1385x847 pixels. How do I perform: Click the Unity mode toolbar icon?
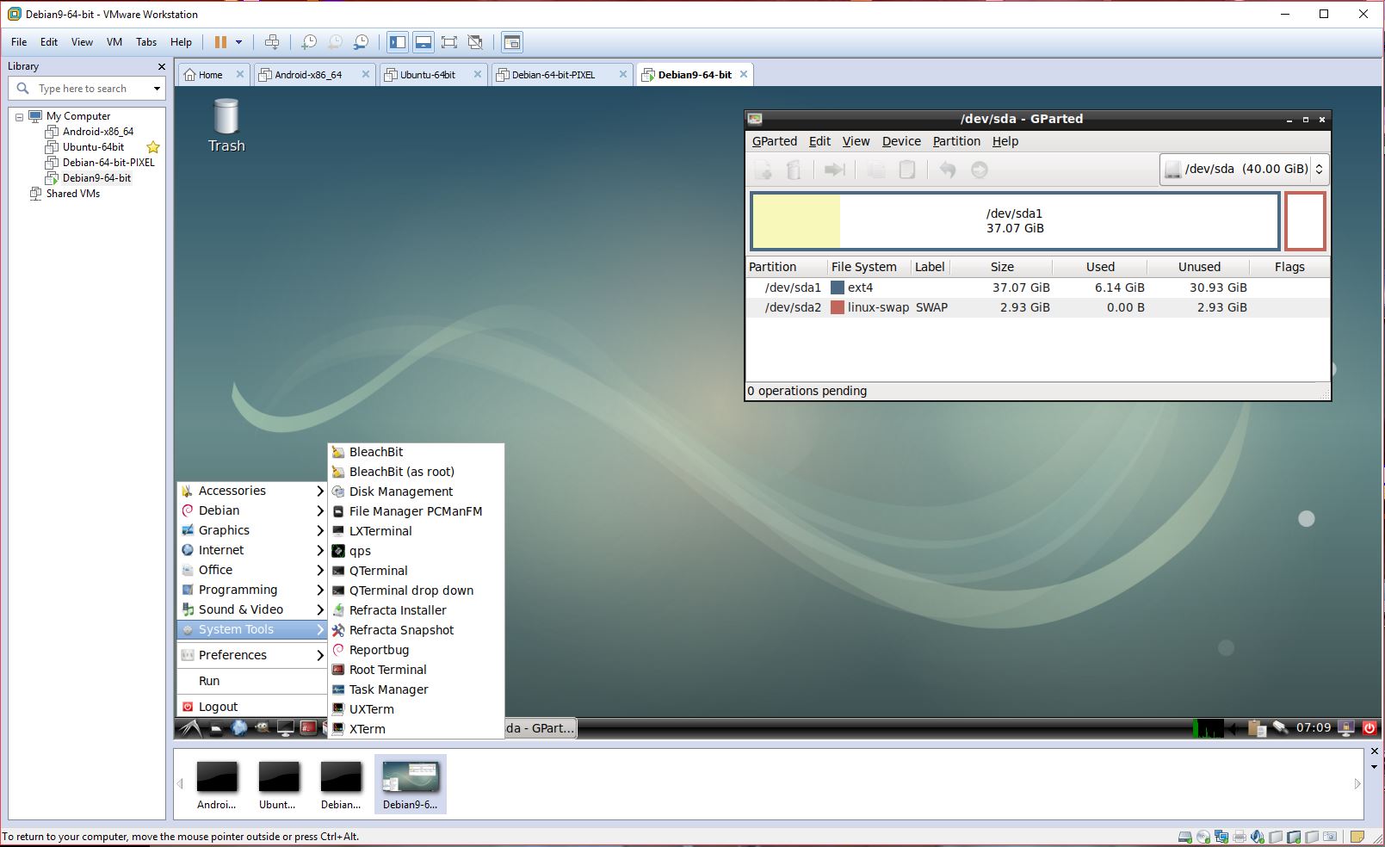coord(475,42)
